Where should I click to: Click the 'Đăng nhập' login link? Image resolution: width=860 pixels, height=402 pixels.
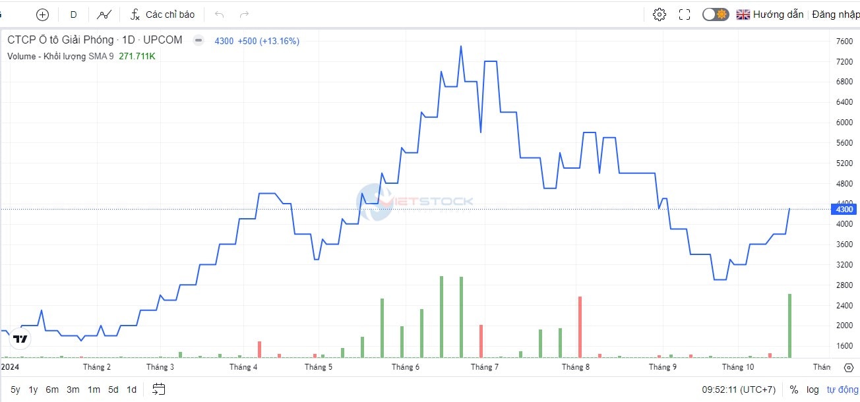[835, 14]
